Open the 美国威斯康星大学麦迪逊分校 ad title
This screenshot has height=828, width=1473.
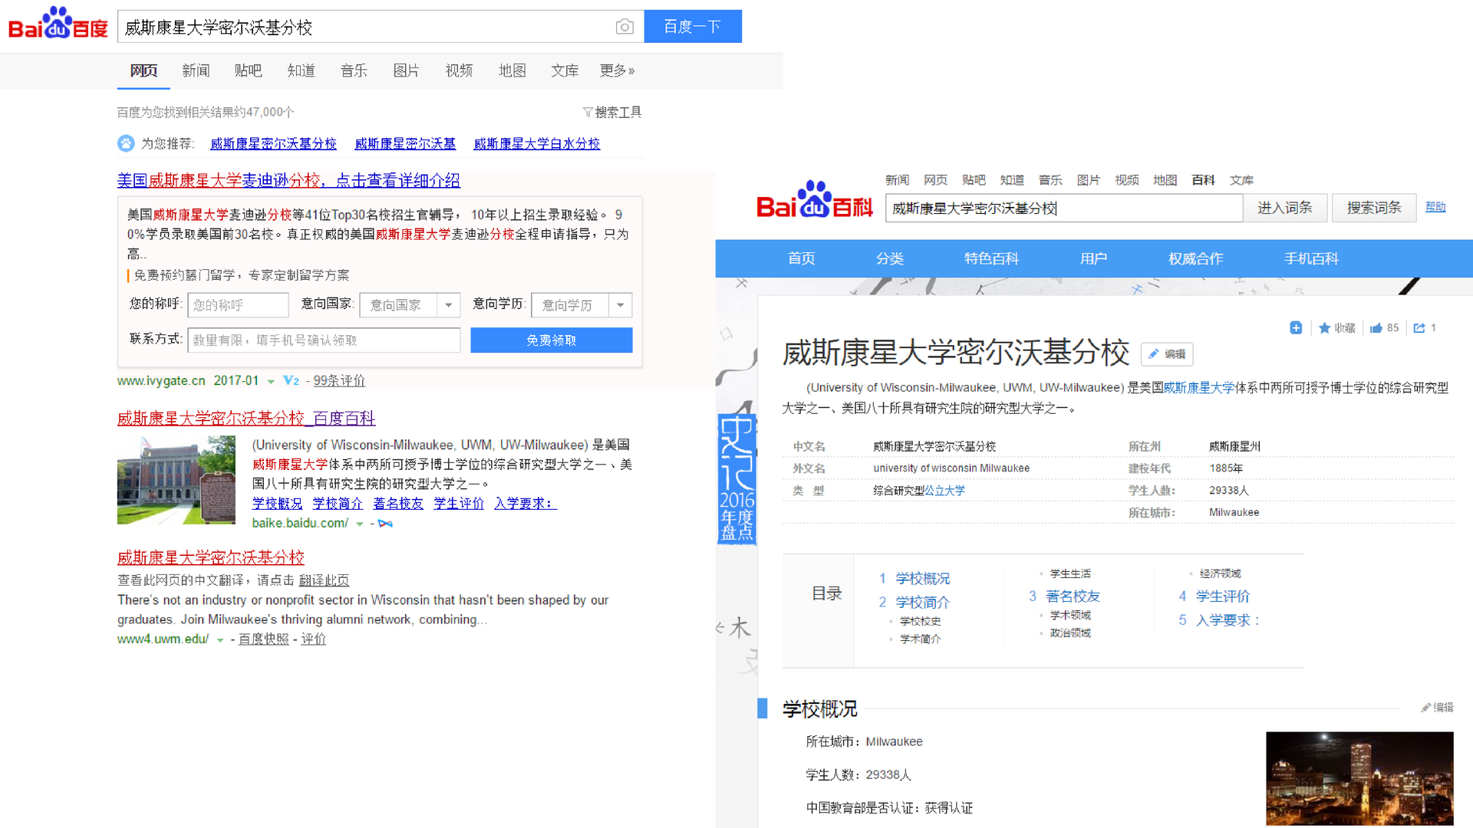[288, 181]
